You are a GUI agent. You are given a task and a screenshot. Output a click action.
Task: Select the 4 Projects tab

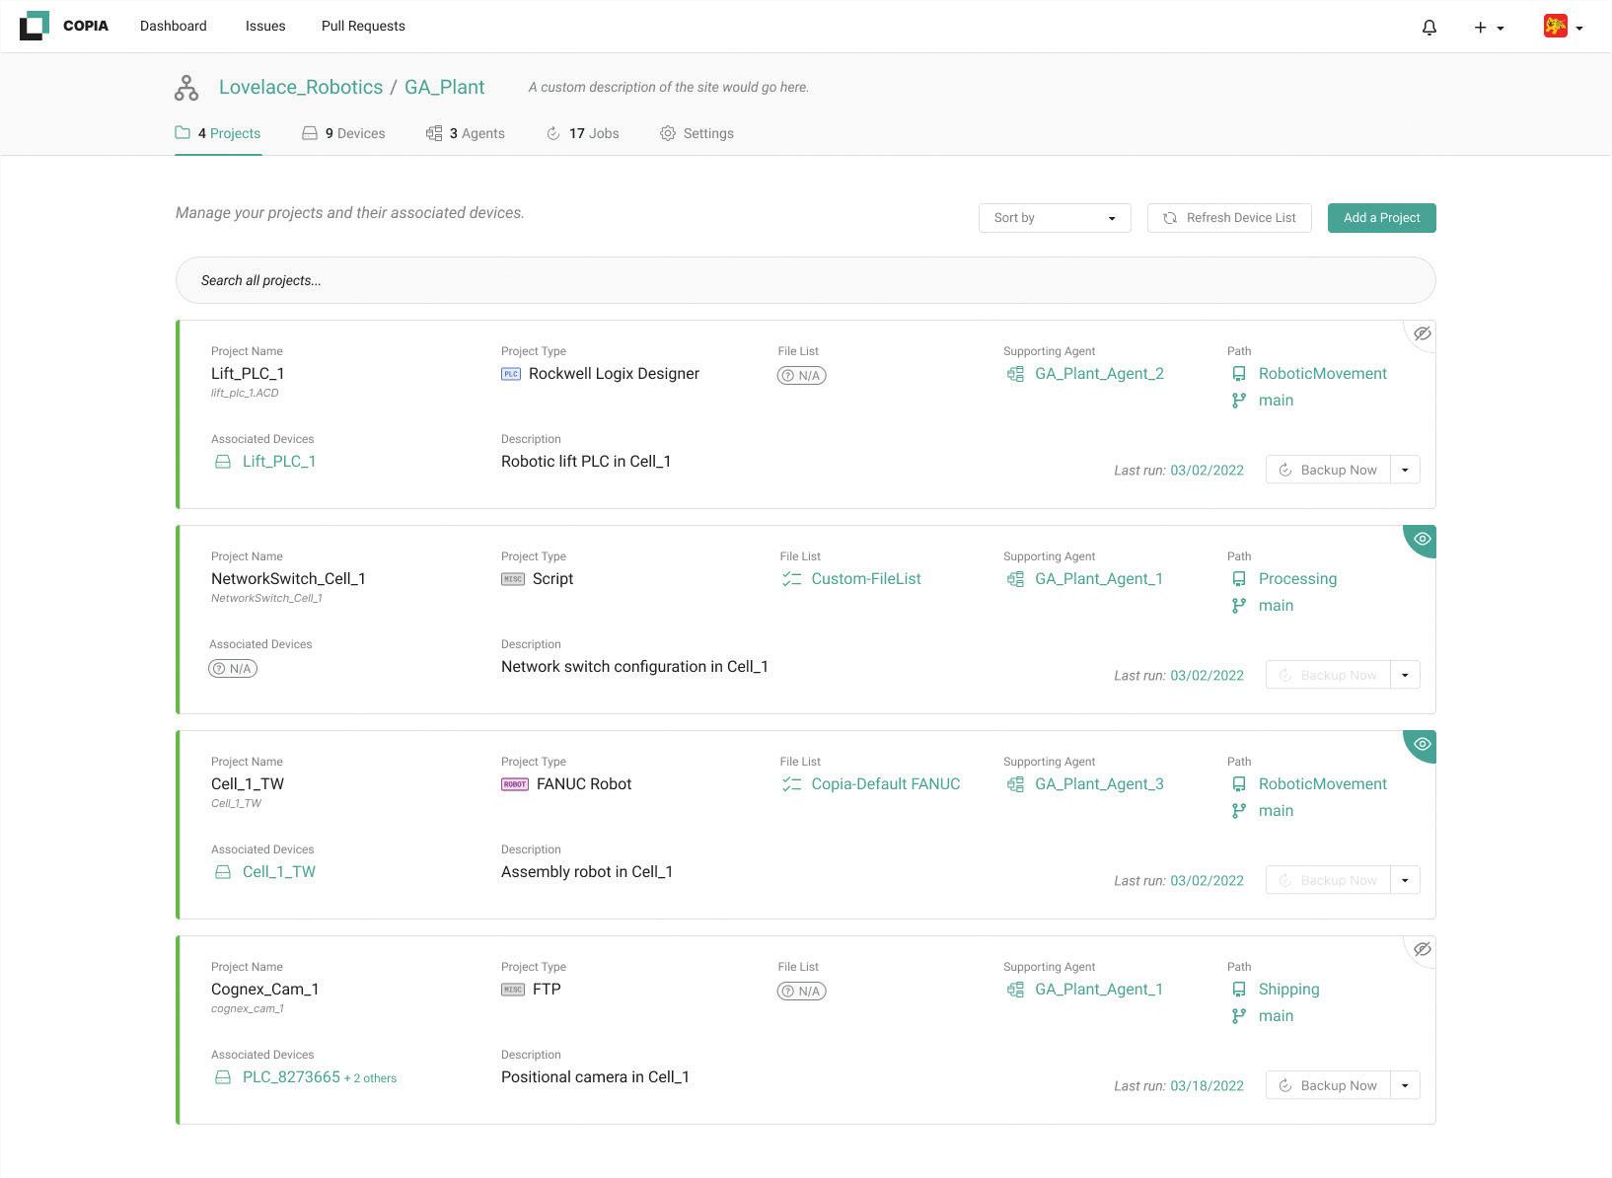(218, 133)
